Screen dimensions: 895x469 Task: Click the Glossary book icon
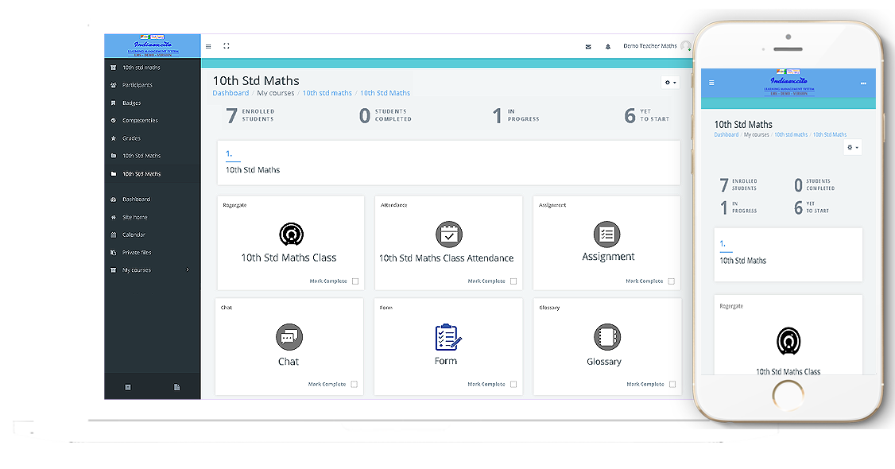(x=606, y=337)
